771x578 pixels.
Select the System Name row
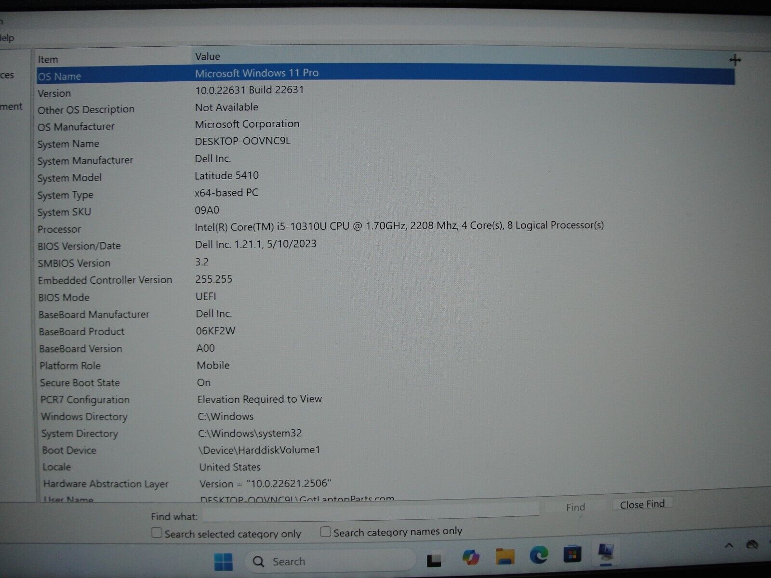[x=385, y=143]
